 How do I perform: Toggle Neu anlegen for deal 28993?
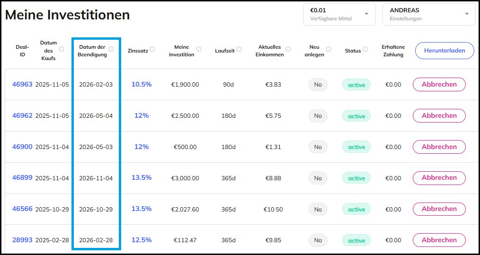(x=318, y=240)
